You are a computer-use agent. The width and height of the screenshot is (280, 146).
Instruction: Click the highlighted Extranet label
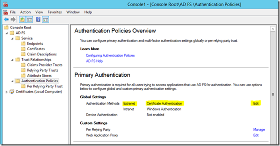coord(129,104)
